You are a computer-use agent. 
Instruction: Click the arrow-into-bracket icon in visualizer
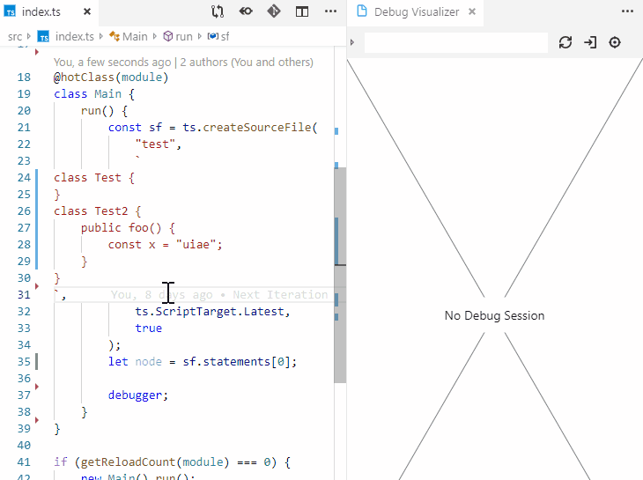point(590,42)
